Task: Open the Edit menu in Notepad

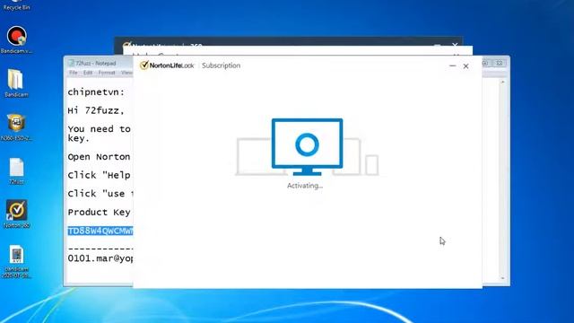Action: (88, 73)
